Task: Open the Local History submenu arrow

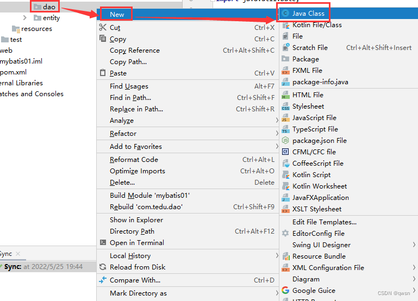Action: 277,256
